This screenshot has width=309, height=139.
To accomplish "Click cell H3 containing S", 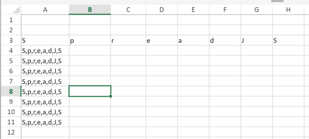I will pyautogui.click(x=288, y=41).
